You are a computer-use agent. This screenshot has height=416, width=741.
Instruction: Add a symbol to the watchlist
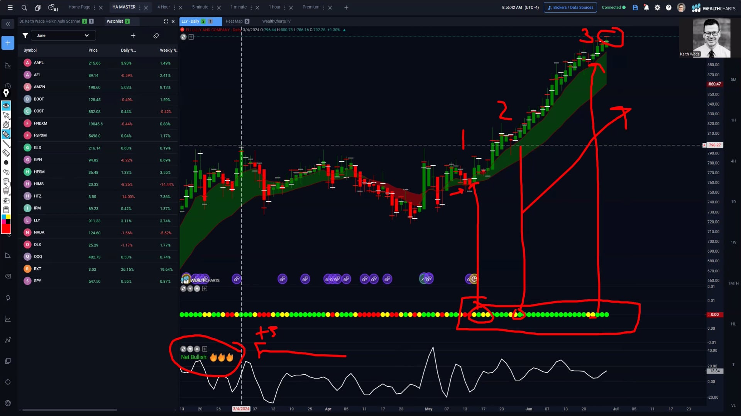click(133, 35)
